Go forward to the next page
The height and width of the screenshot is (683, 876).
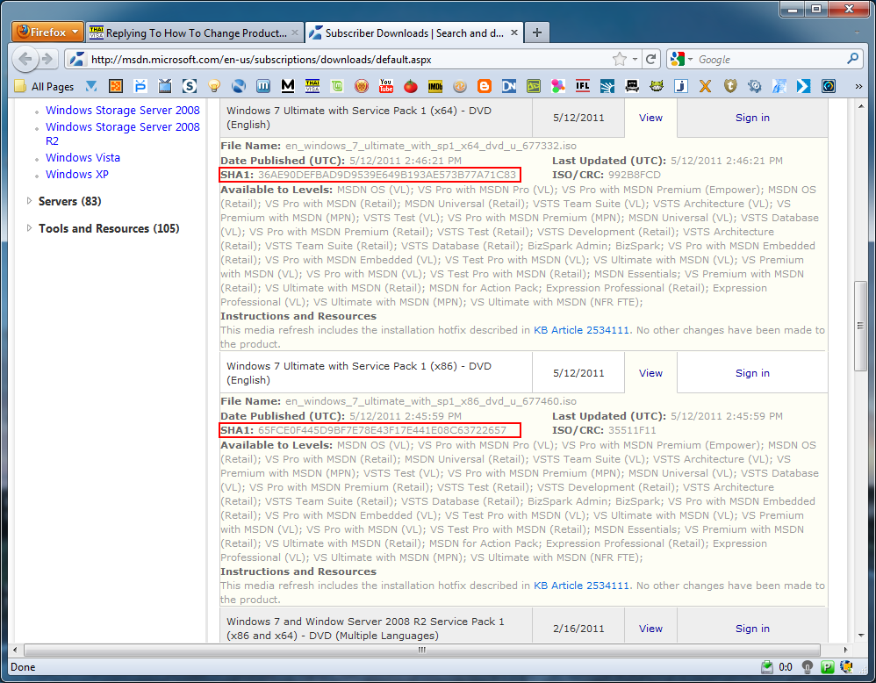[x=48, y=59]
